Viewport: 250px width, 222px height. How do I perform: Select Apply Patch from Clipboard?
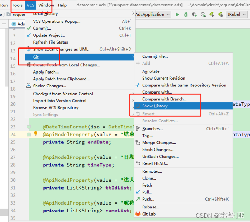pyautogui.click(x=79, y=79)
